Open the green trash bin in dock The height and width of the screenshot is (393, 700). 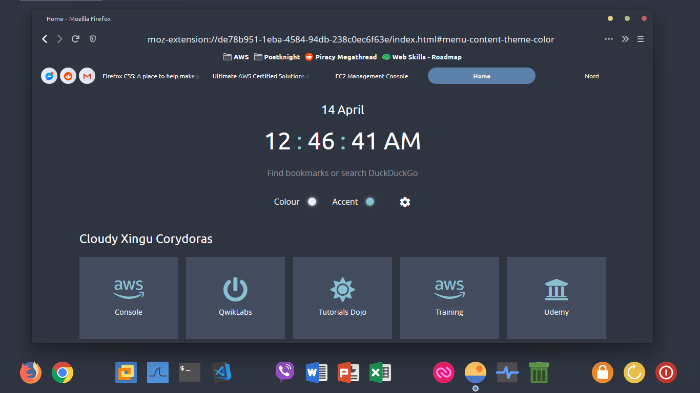coord(539,373)
